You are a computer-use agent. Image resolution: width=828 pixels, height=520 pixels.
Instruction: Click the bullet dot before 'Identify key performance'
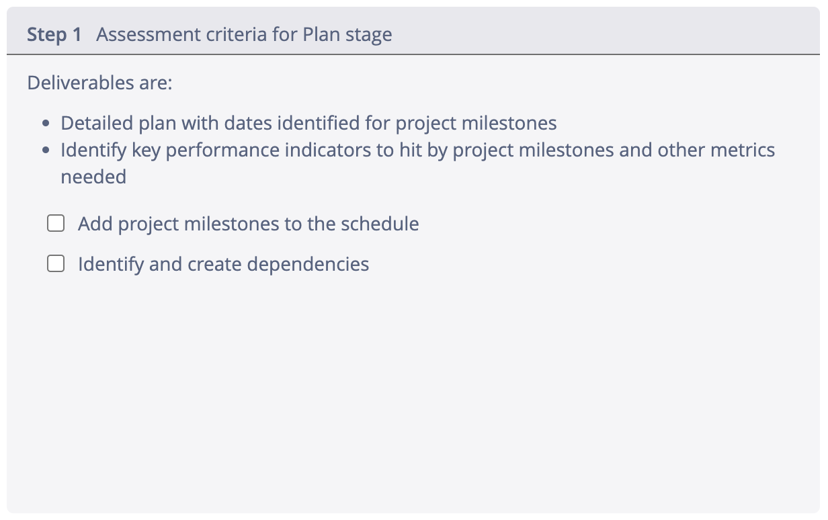[x=46, y=150]
